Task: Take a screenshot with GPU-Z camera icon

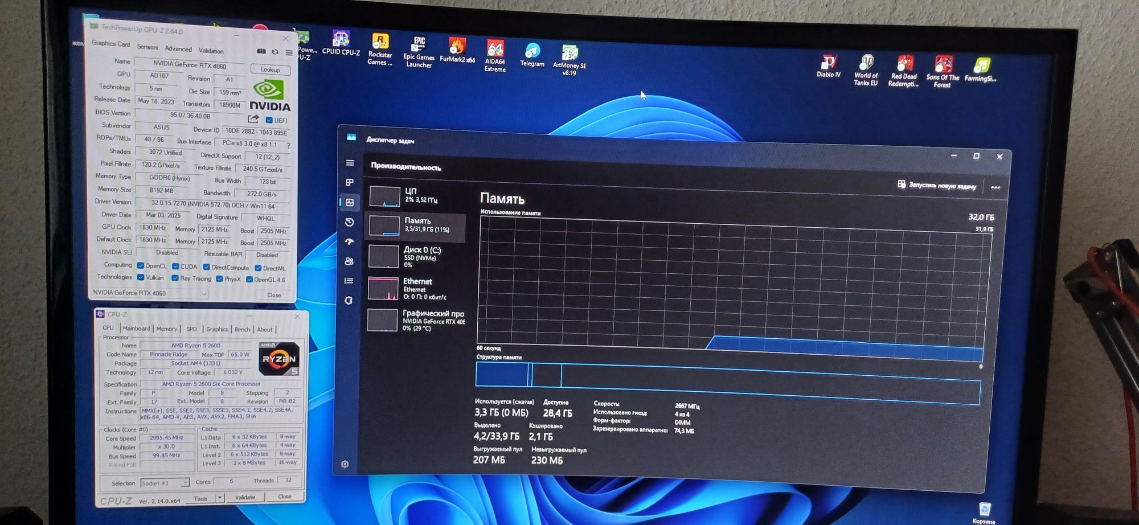Action: [x=261, y=51]
